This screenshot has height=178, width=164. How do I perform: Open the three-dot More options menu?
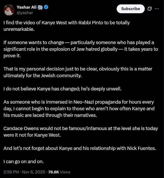click(157, 9)
